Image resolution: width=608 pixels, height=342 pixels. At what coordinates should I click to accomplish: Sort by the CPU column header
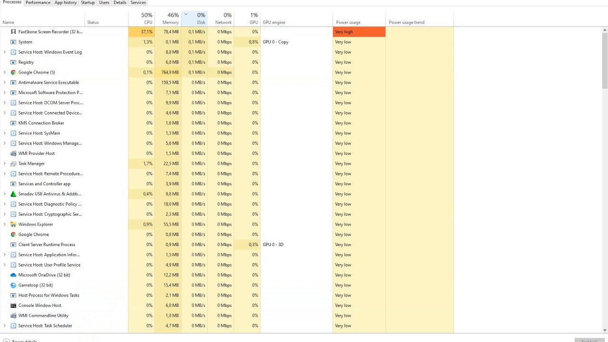point(142,19)
